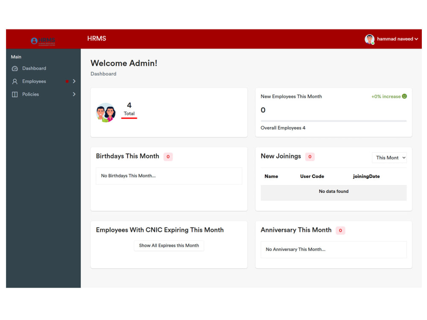Viewport: 427px width, 320px height.
Task: Click the green smiley icon next to increase
Action: click(404, 96)
